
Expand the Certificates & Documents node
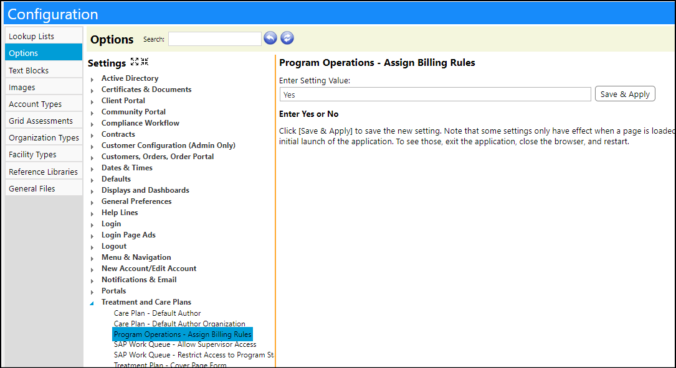click(92, 91)
